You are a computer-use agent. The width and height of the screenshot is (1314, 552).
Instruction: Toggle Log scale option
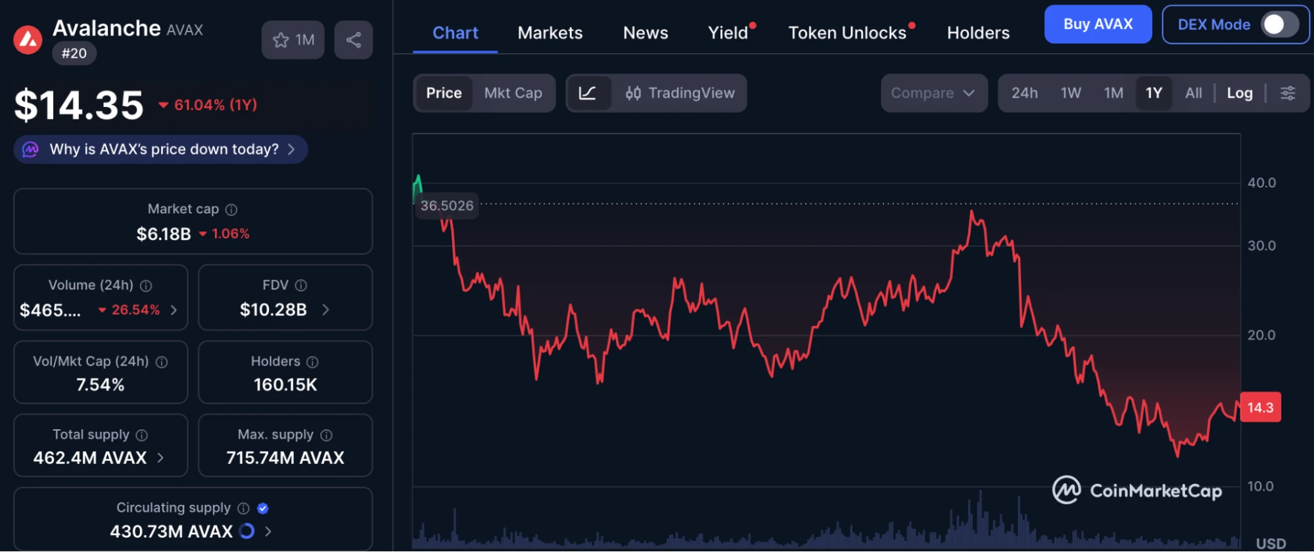click(1239, 93)
